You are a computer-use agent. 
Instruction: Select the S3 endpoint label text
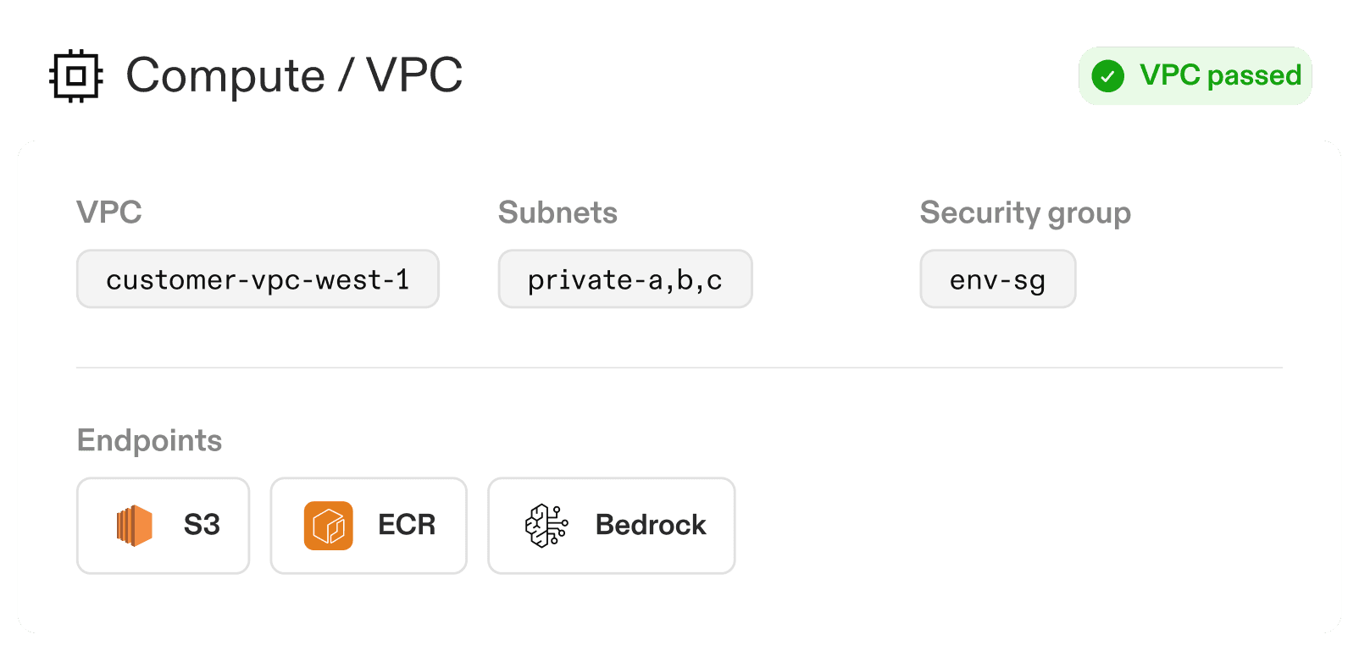tap(202, 526)
